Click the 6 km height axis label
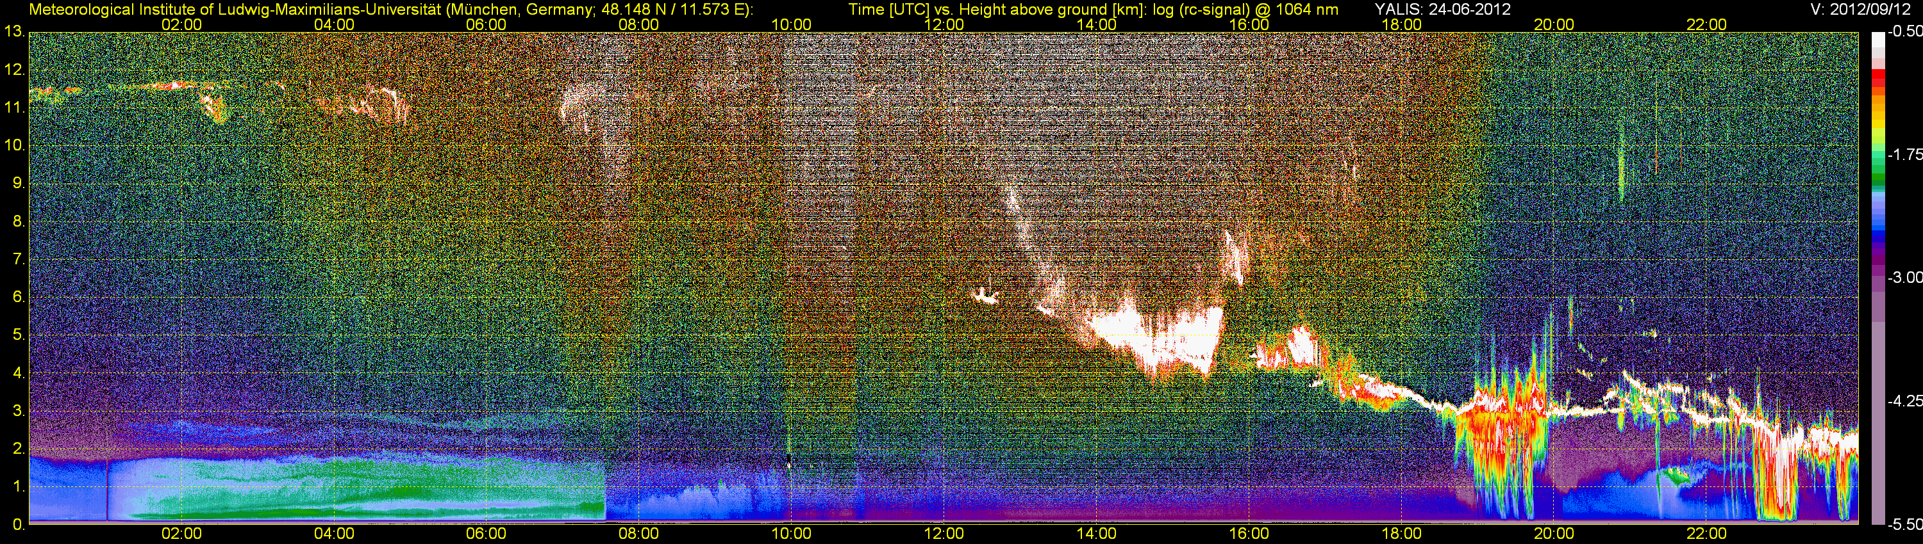 18,296
